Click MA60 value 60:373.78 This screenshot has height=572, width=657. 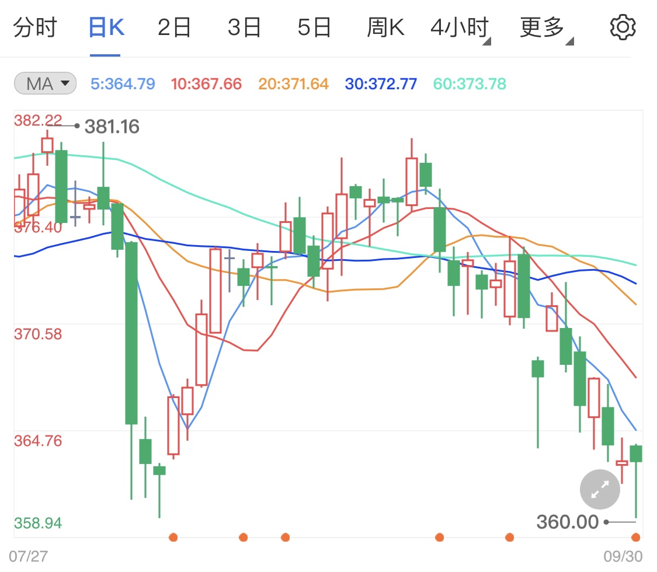point(470,83)
